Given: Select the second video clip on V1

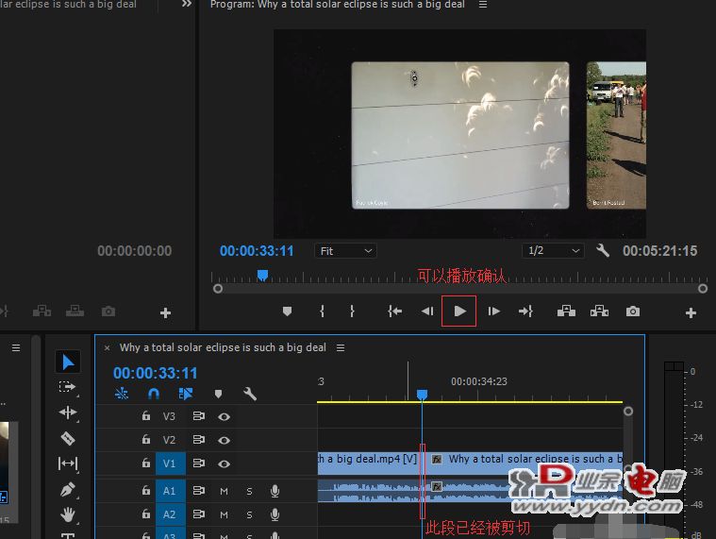Looking at the screenshot, I should 525,463.
